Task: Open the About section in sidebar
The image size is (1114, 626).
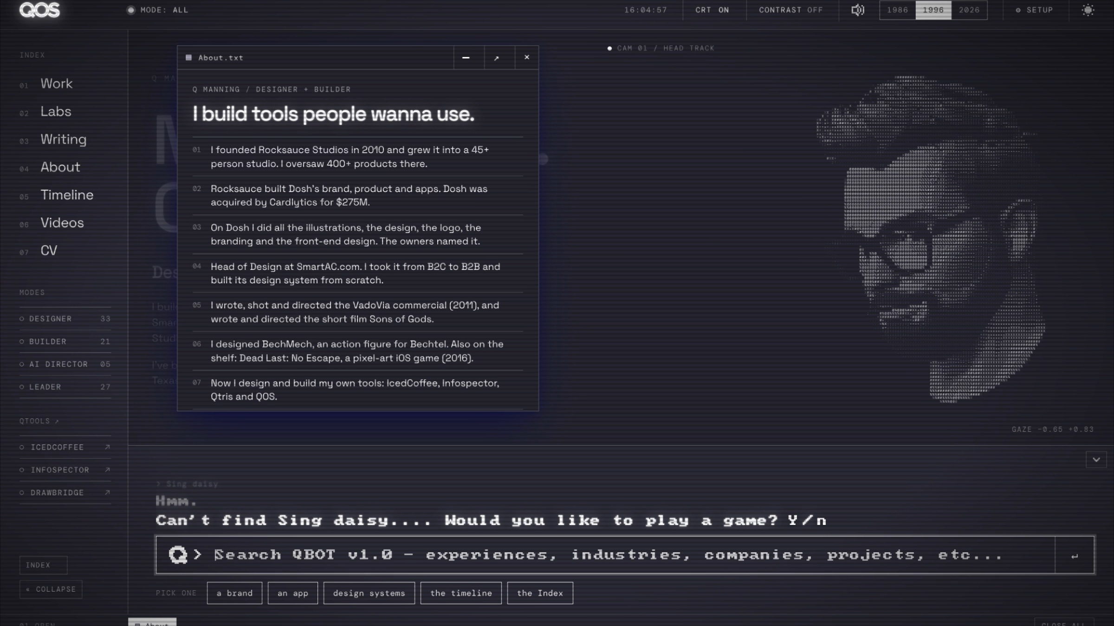Action: click(60, 167)
